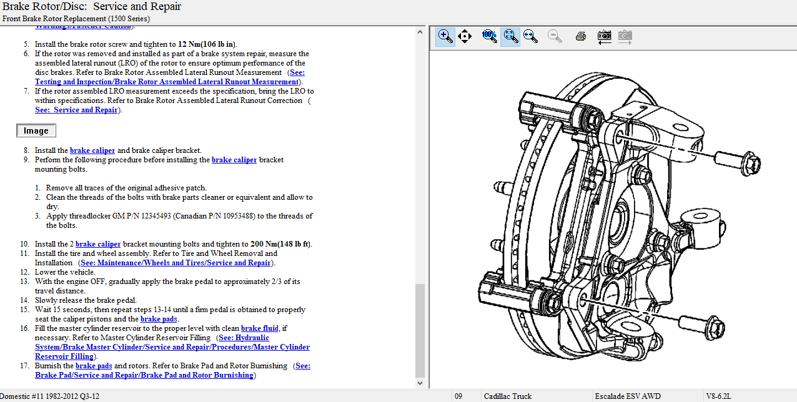Viewport: 797px width, 402px height.
Task: Go to previous image with camera icon
Action: pyautogui.click(x=604, y=36)
